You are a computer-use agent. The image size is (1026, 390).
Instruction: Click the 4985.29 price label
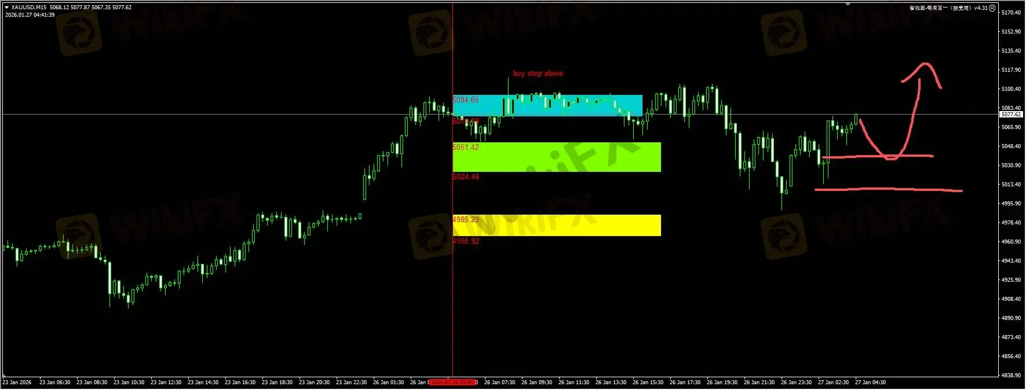pos(466,220)
